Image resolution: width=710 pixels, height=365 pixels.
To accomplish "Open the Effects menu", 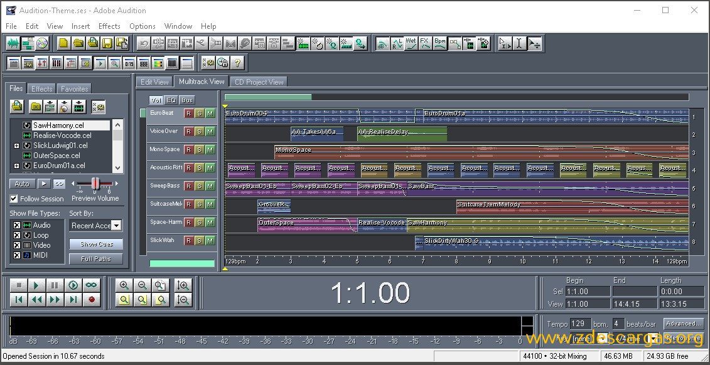I will click(109, 26).
